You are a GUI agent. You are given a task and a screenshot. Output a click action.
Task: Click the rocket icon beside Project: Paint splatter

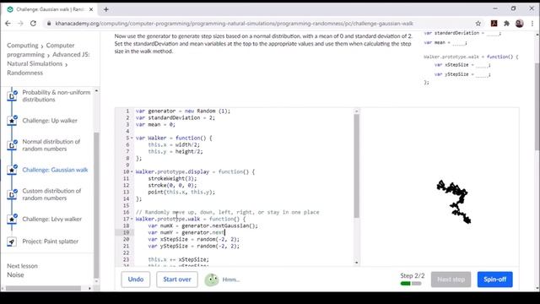pyautogui.click(x=12, y=242)
